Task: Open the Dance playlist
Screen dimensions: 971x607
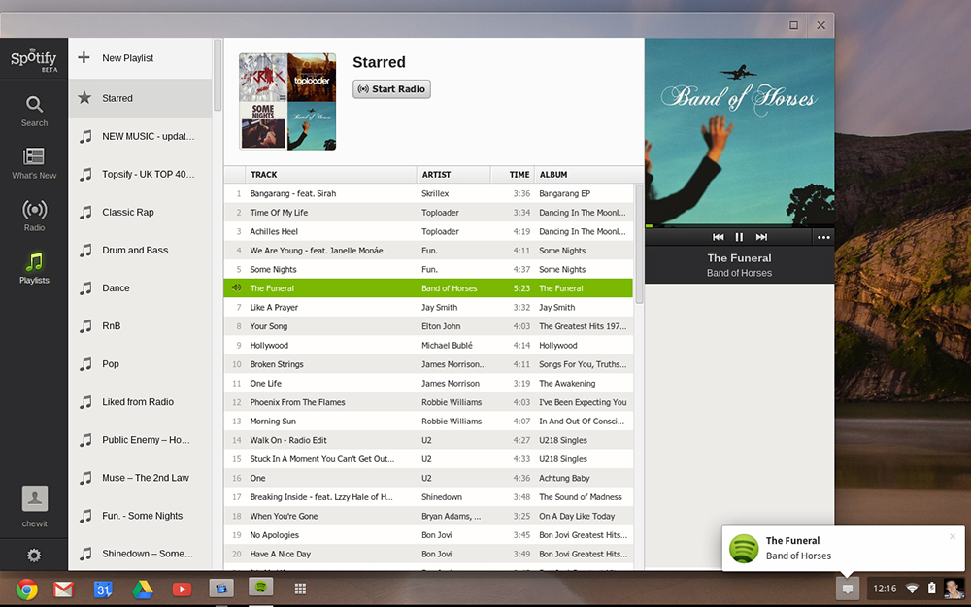Action: 141,288
